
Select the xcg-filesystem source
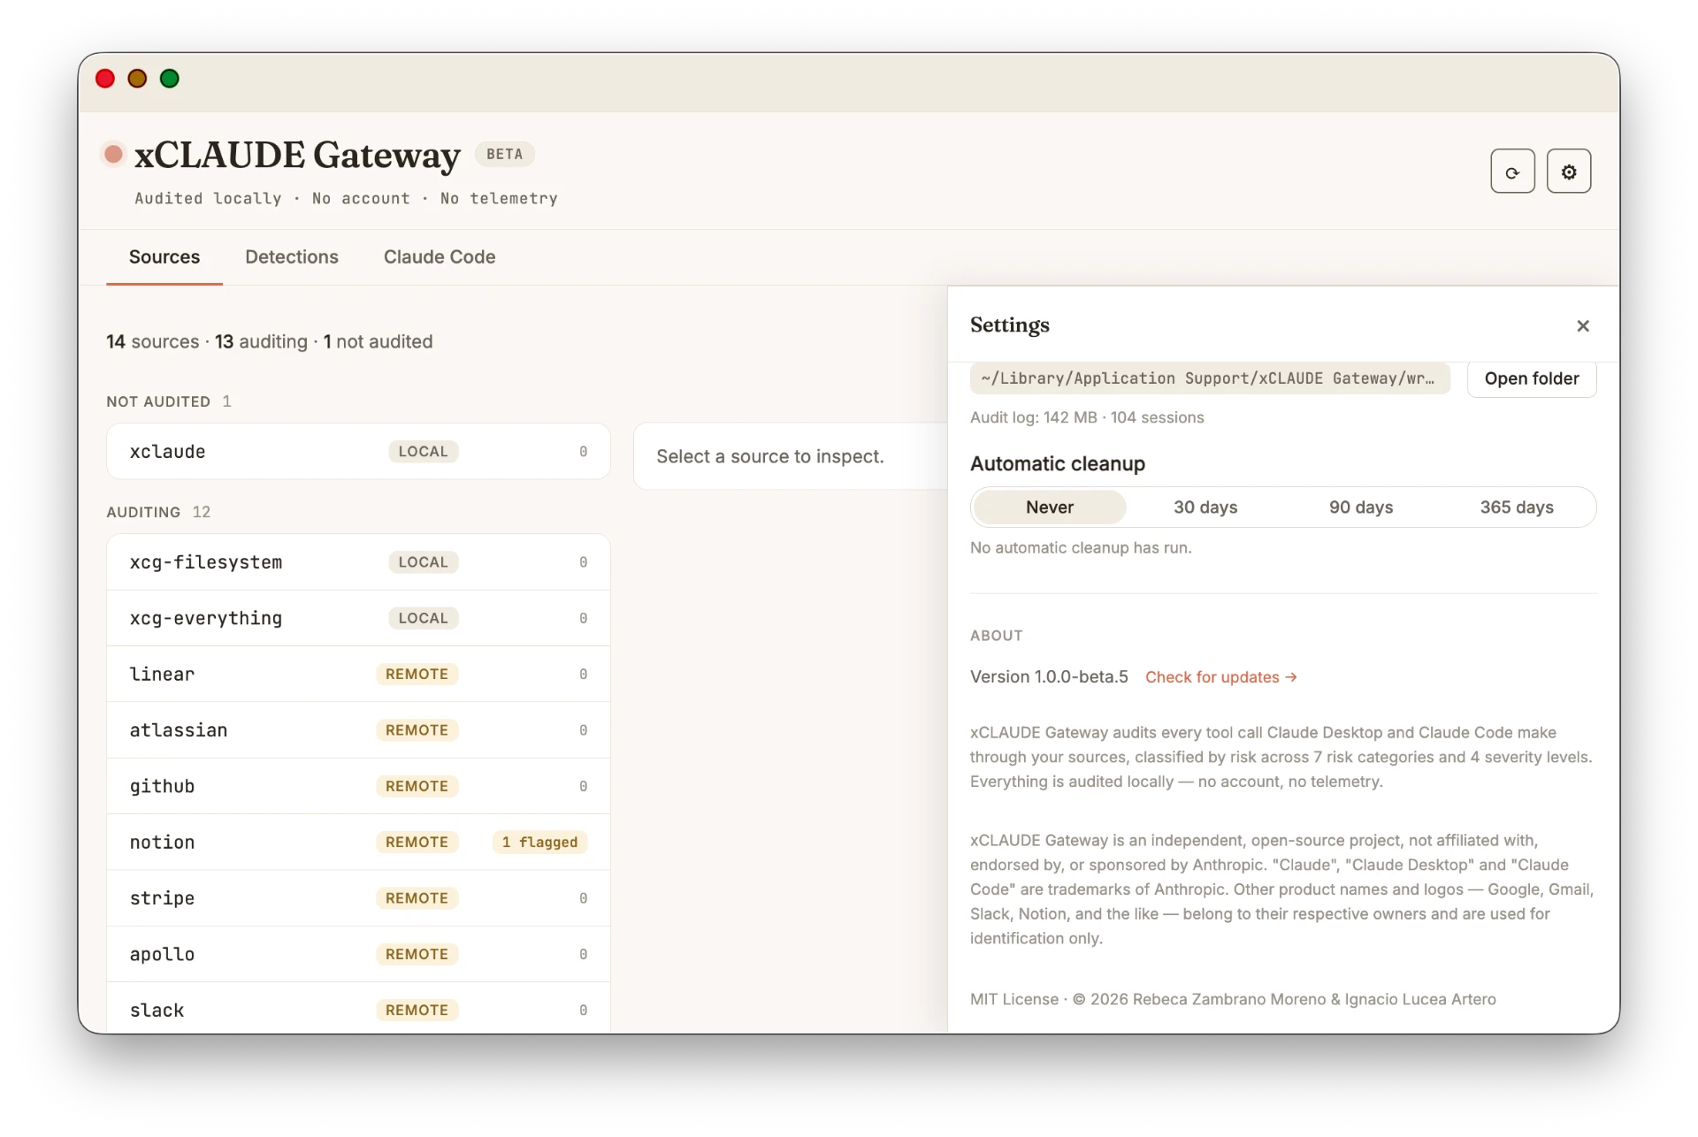point(358,562)
